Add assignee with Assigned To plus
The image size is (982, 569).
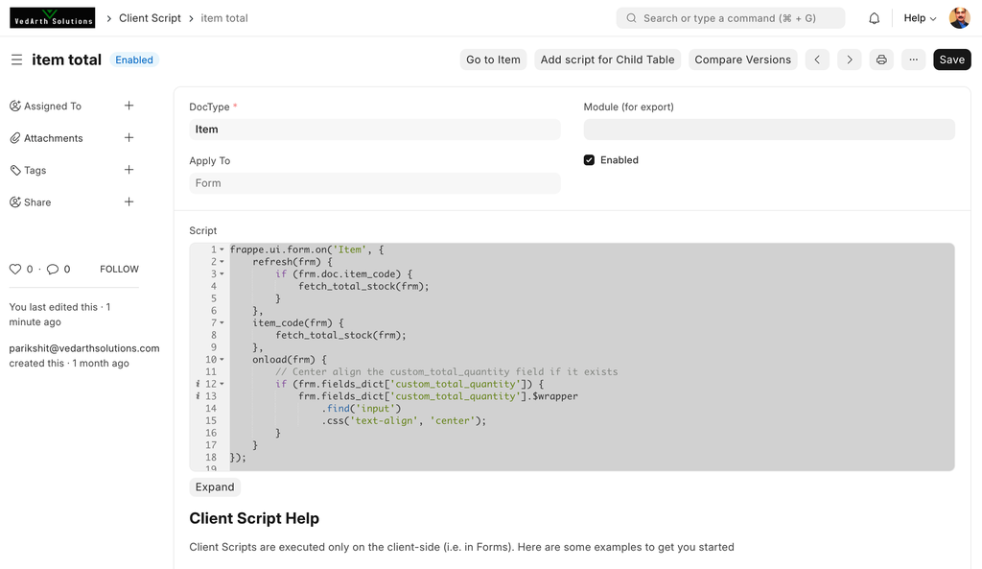pos(129,106)
